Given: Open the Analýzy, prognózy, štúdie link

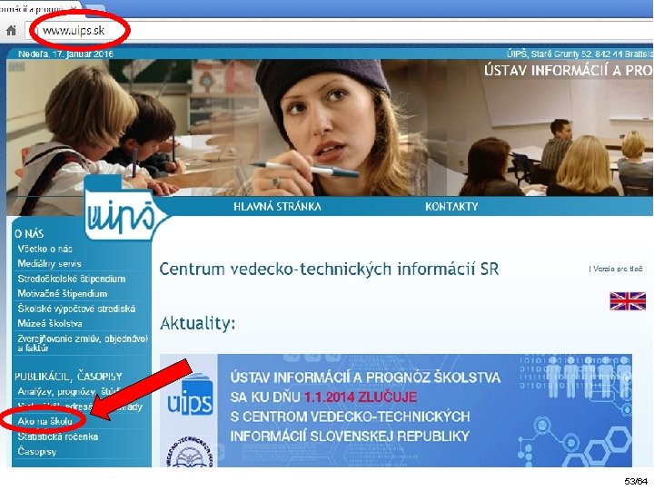Looking at the screenshot, I should tap(69, 392).
